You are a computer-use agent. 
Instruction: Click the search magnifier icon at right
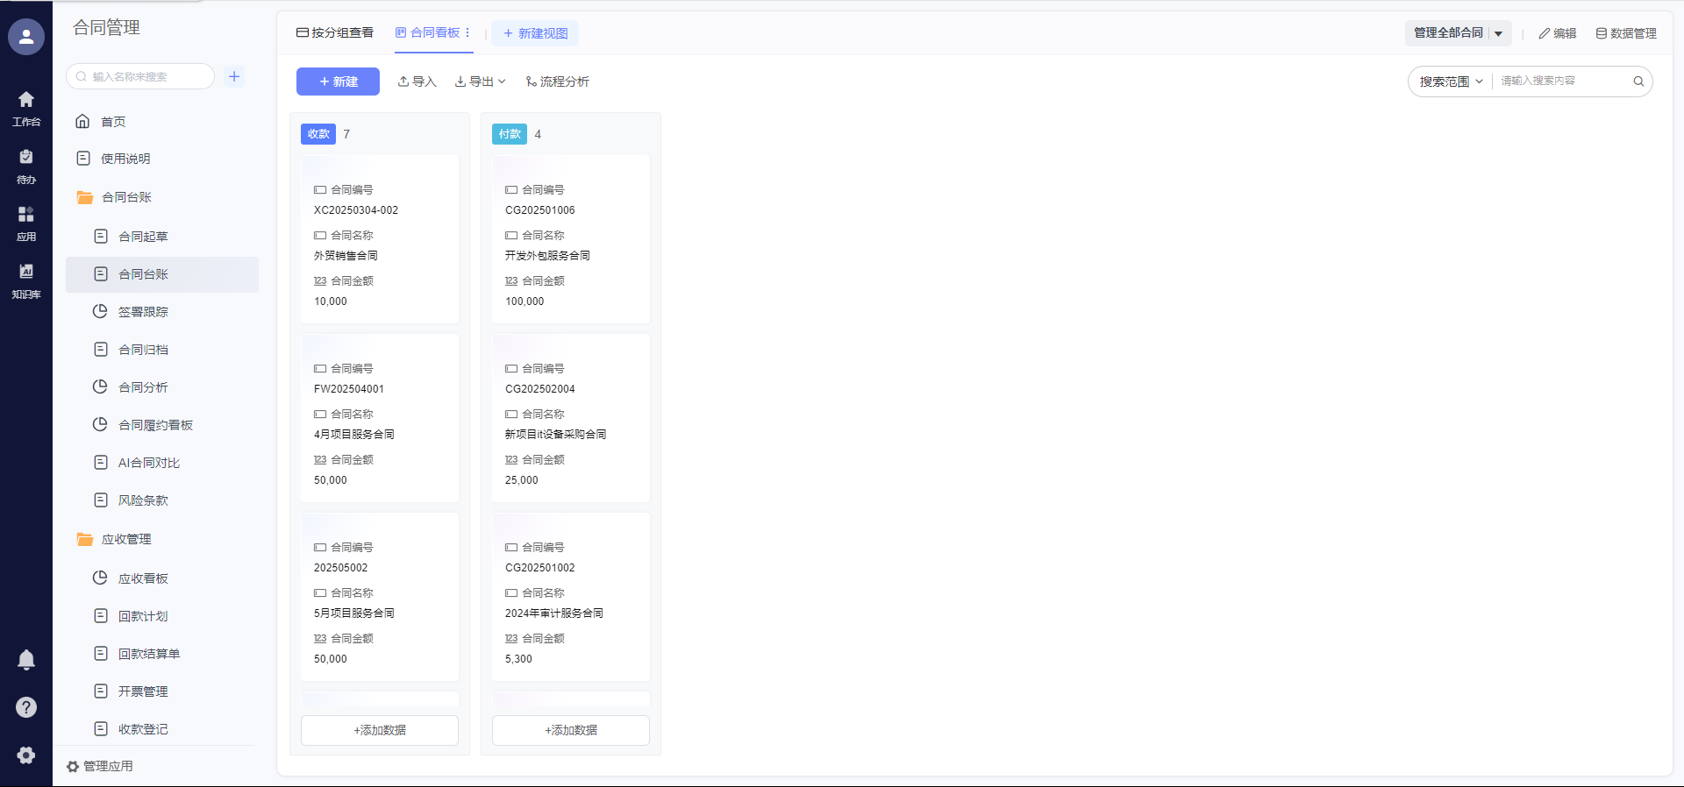[x=1638, y=82]
